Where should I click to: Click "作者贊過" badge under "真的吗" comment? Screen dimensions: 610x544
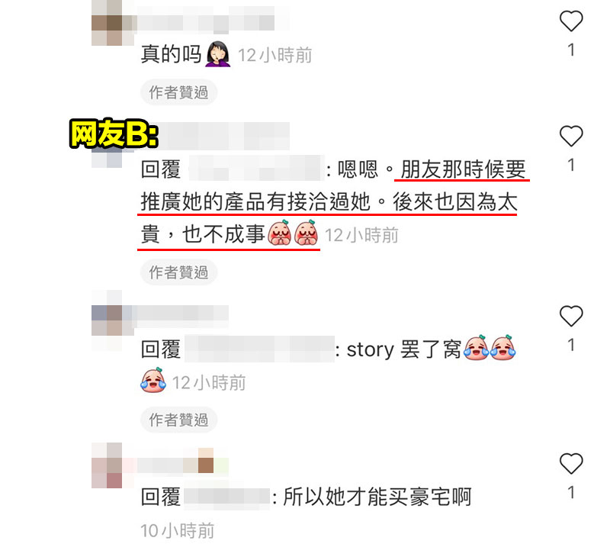pyautogui.click(x=178, y=92)
